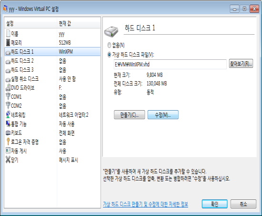262x216 pixels.
Task: Click the 만들기(C)... create button
Action: pyautogui.click(x=129, y=114)
